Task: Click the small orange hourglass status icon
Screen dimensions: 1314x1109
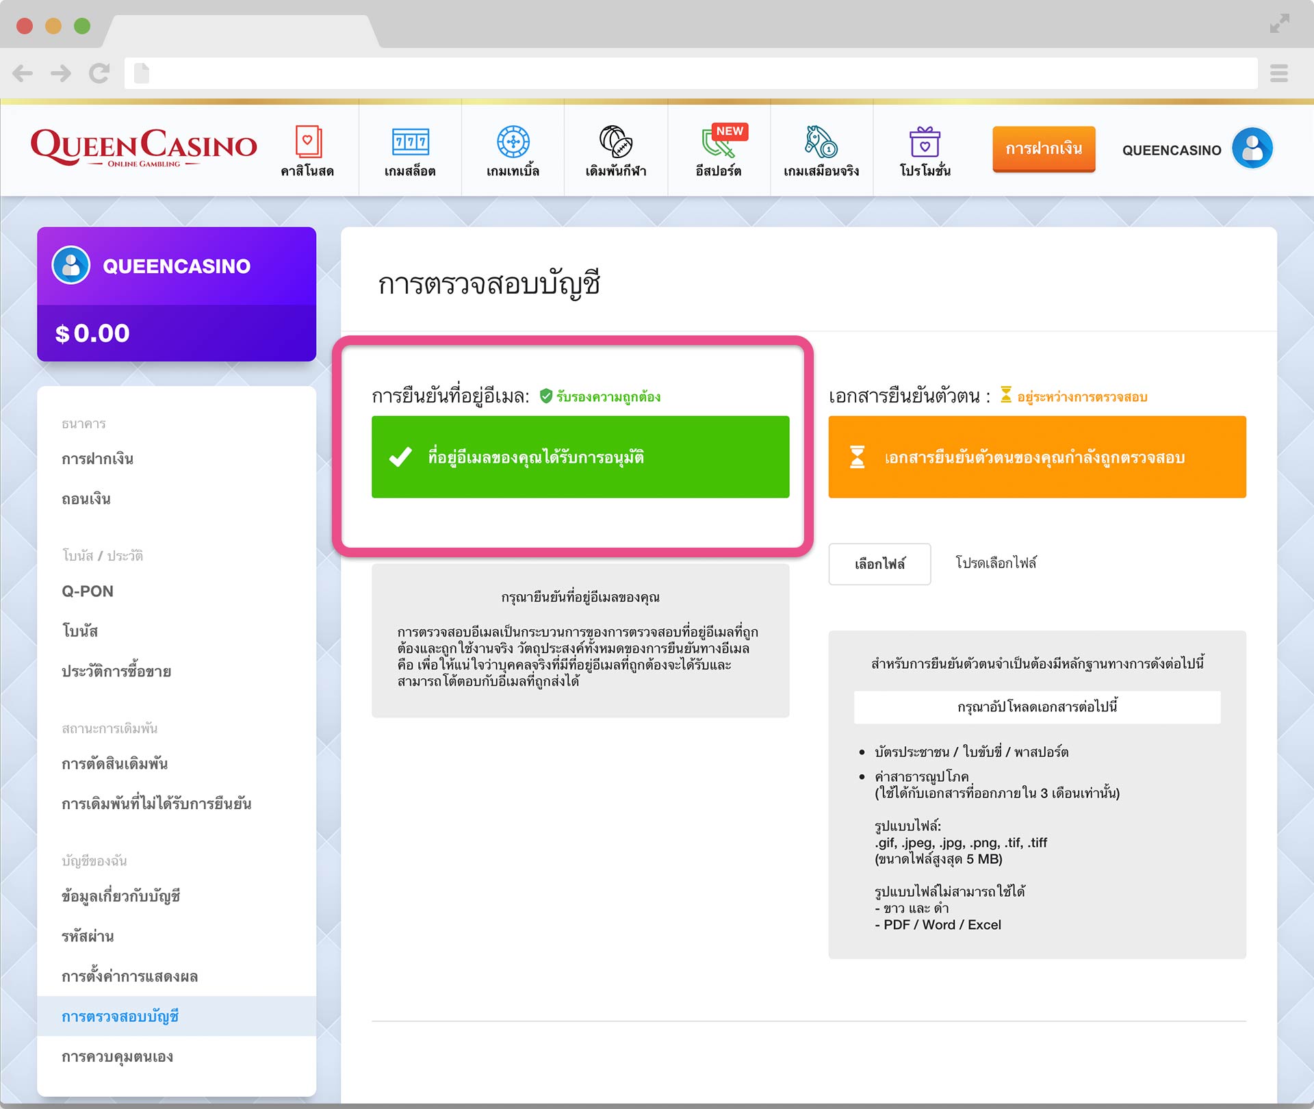Action: (1005, 394)
